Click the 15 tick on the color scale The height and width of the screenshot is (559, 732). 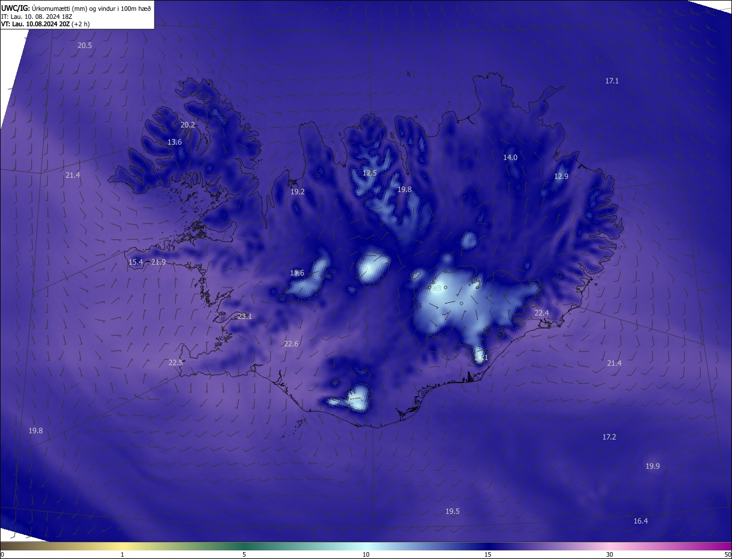[488, 555]
